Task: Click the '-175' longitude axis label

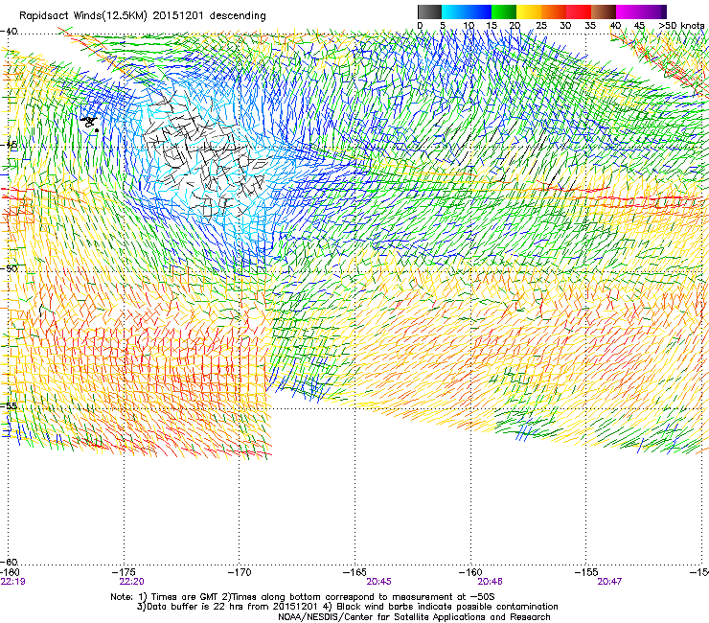Action: (124, 572)
